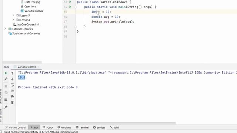Image resolution: width=237 pixels, height=133 pixels.
Task: Open Build tool window
Action: 114,127
